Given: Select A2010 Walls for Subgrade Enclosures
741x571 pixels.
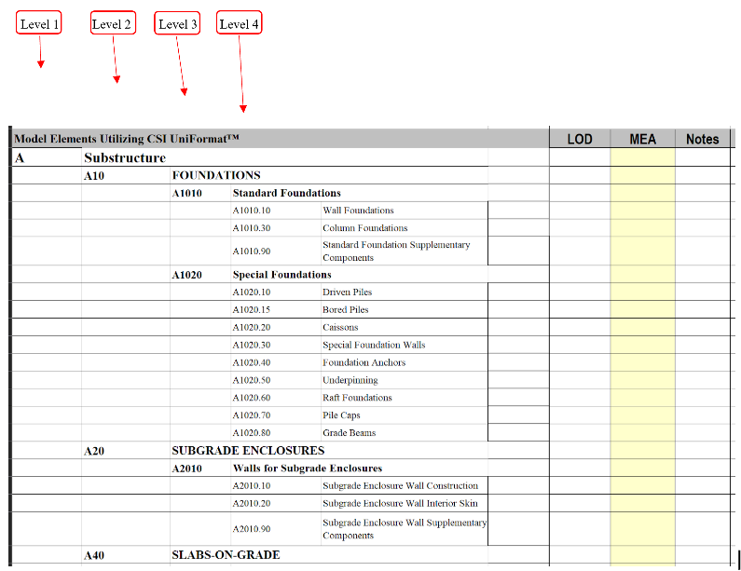Looking at the screenshot, I should (307, 469).
